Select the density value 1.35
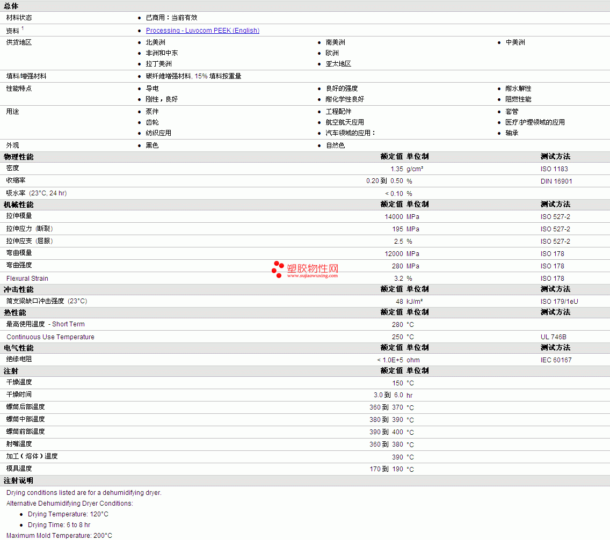Viewport: 610px width, 540px height. point(397,169)
